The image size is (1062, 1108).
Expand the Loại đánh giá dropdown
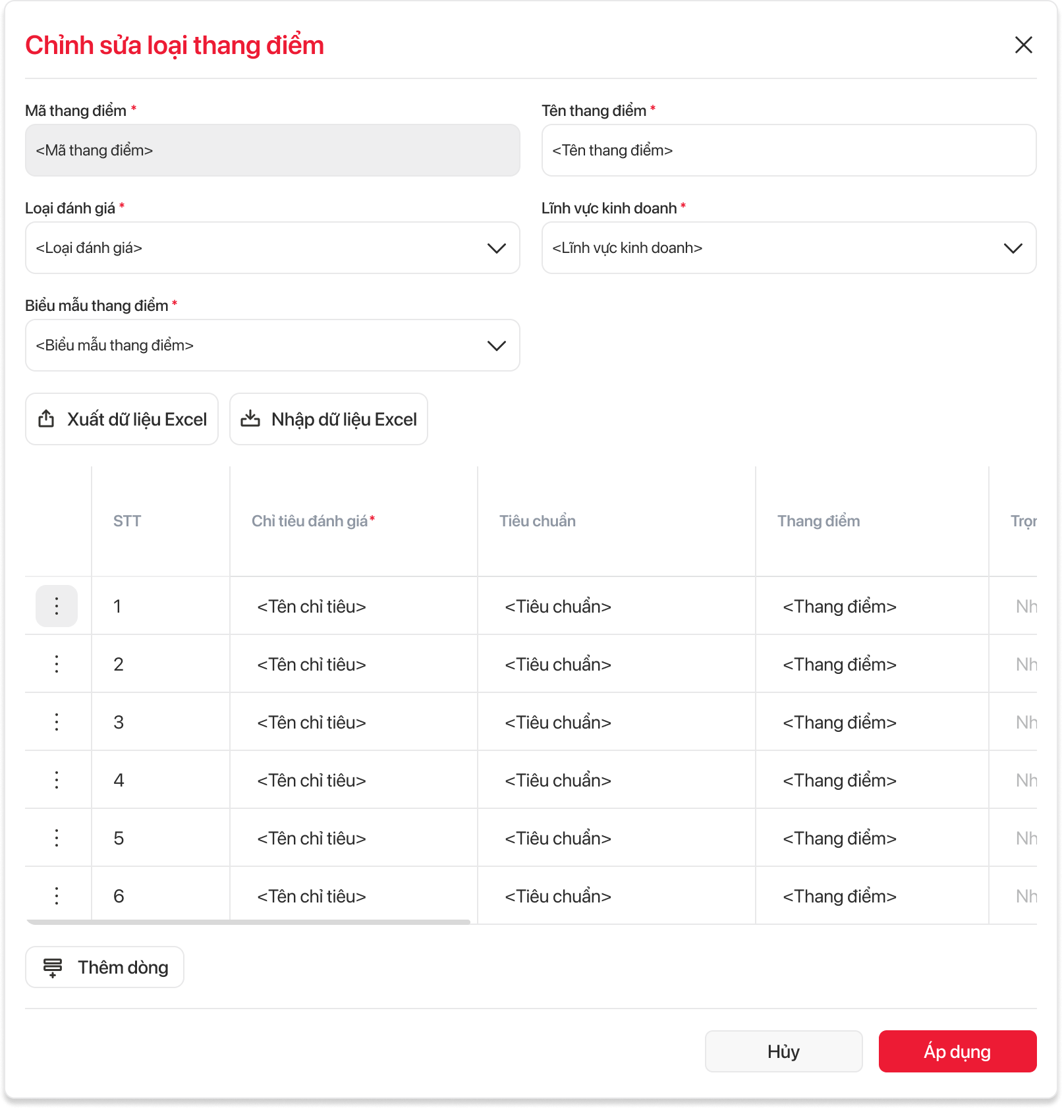pos(496,248)
